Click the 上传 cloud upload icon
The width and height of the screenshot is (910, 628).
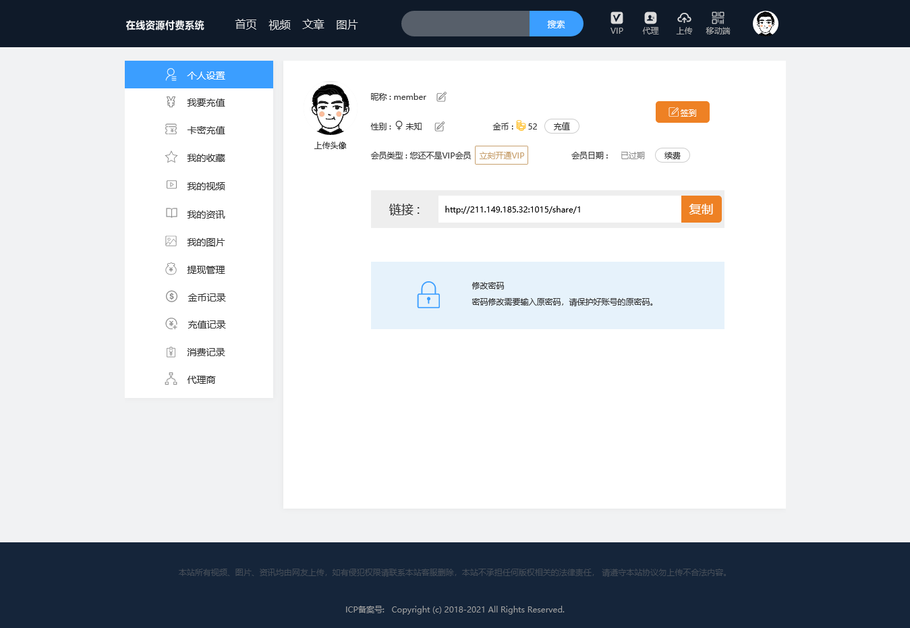pyautogui.click(x=684, y=18)
